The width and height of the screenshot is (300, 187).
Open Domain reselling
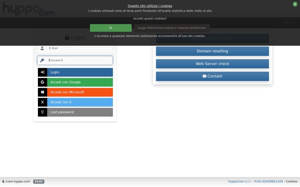click(x=212, y=51)
